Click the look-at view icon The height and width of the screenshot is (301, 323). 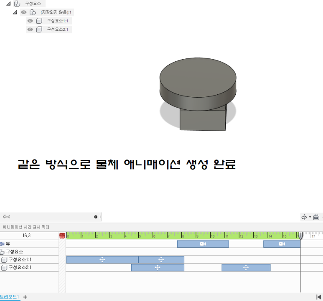tap(316, 217)
